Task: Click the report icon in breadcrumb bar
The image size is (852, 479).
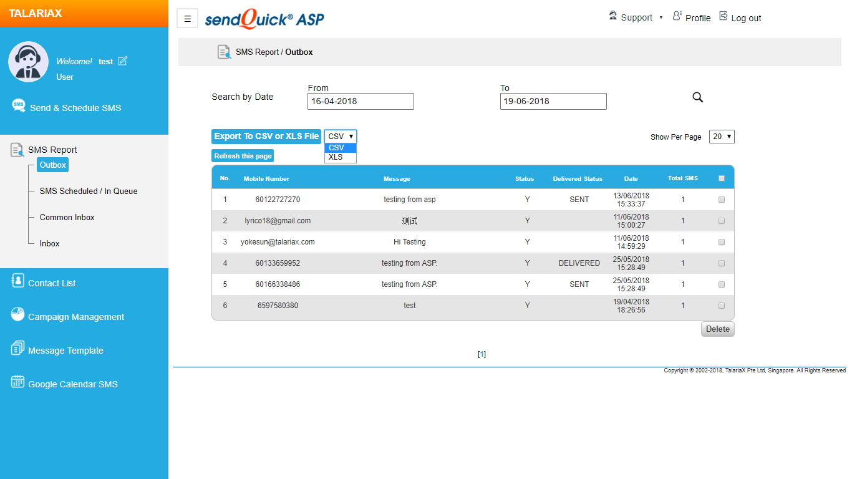Action: [x=224, y=52]
